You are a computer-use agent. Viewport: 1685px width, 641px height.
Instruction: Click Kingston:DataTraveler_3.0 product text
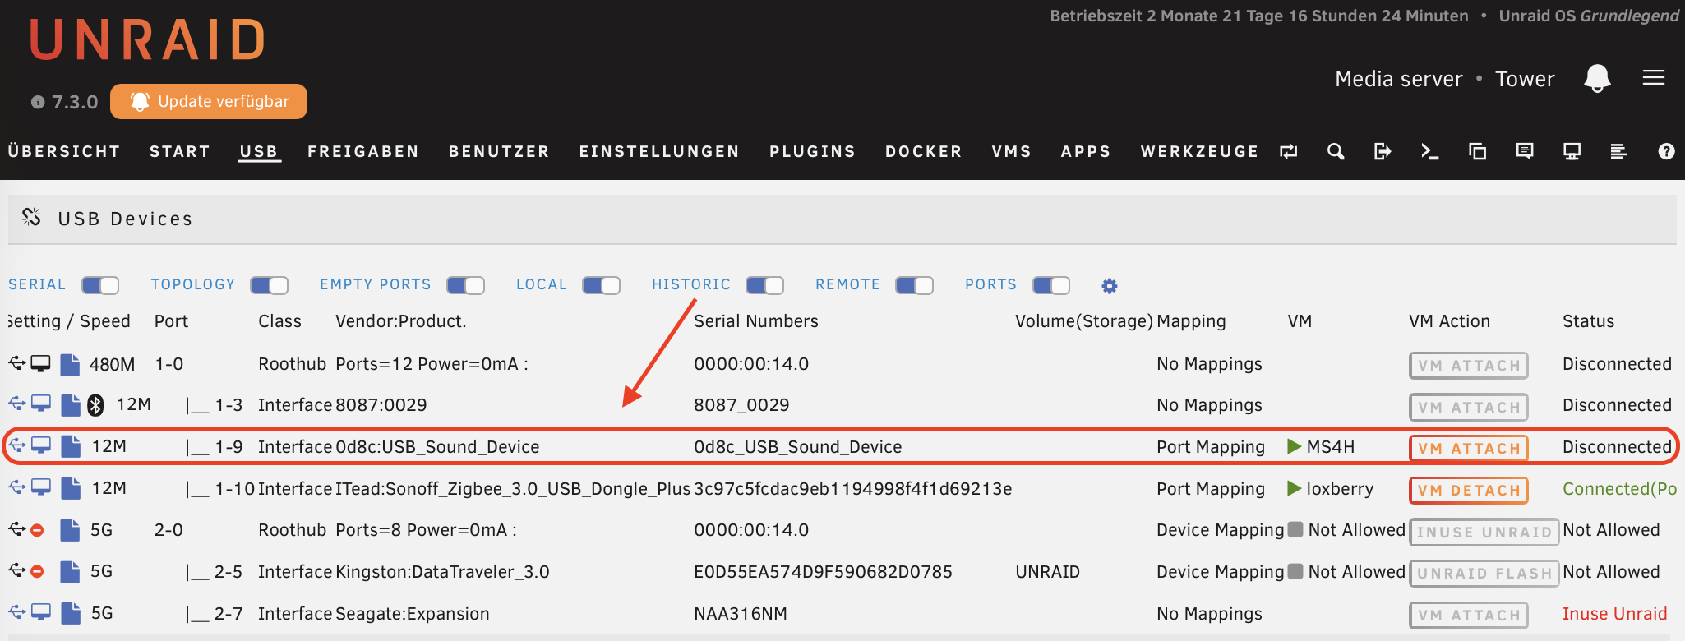(442, 571)
